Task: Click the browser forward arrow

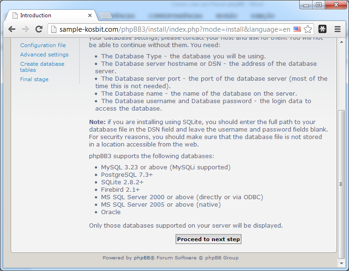Action: (x=25, y=29)
